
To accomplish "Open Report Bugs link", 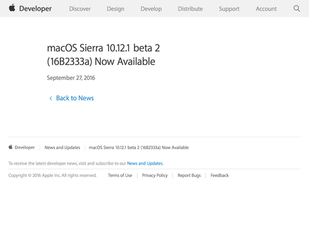I will [x=189, y=175].
